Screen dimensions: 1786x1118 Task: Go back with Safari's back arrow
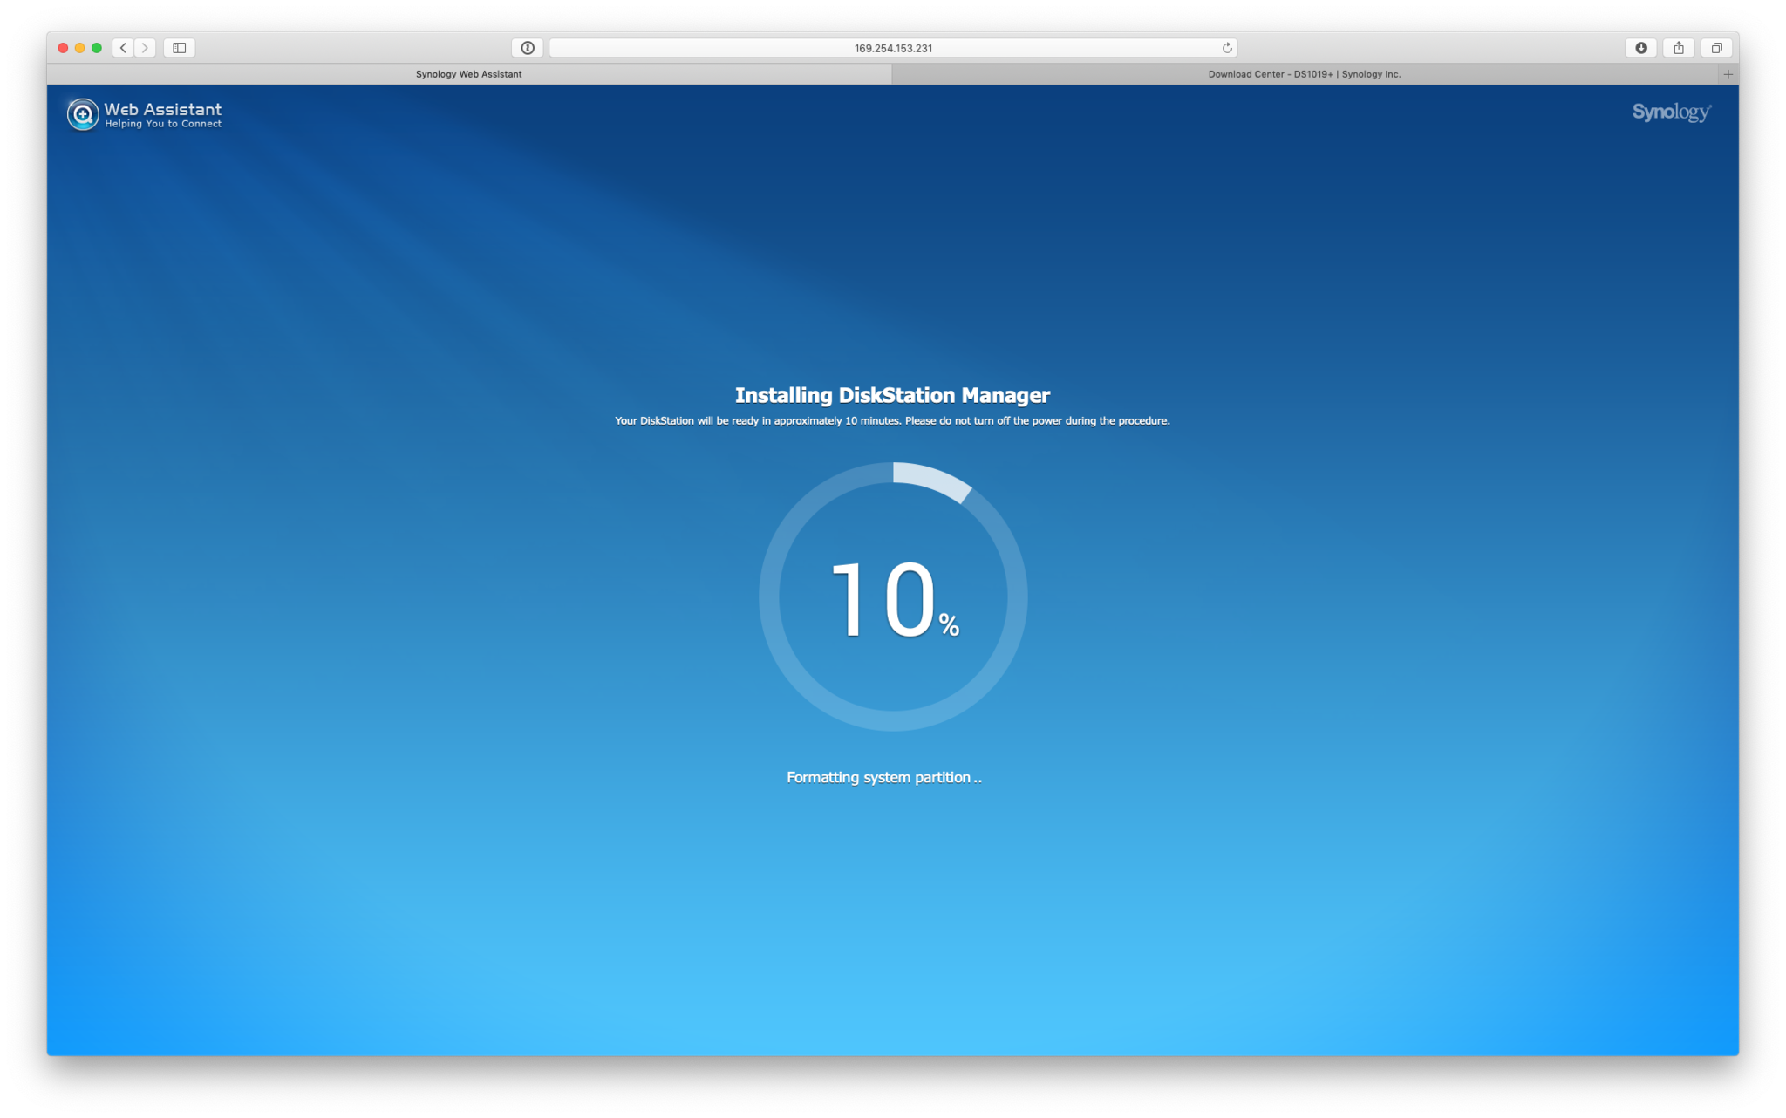coord(124,48)
